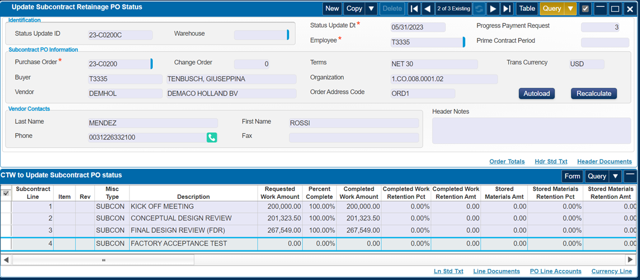640x280 pixels.
Task: Click the green phone dial icon
Action: 211,137
